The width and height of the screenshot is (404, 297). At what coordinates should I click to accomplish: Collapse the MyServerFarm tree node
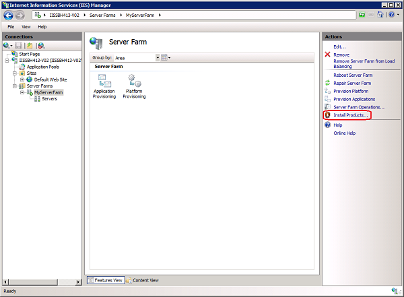pos(22,92)
